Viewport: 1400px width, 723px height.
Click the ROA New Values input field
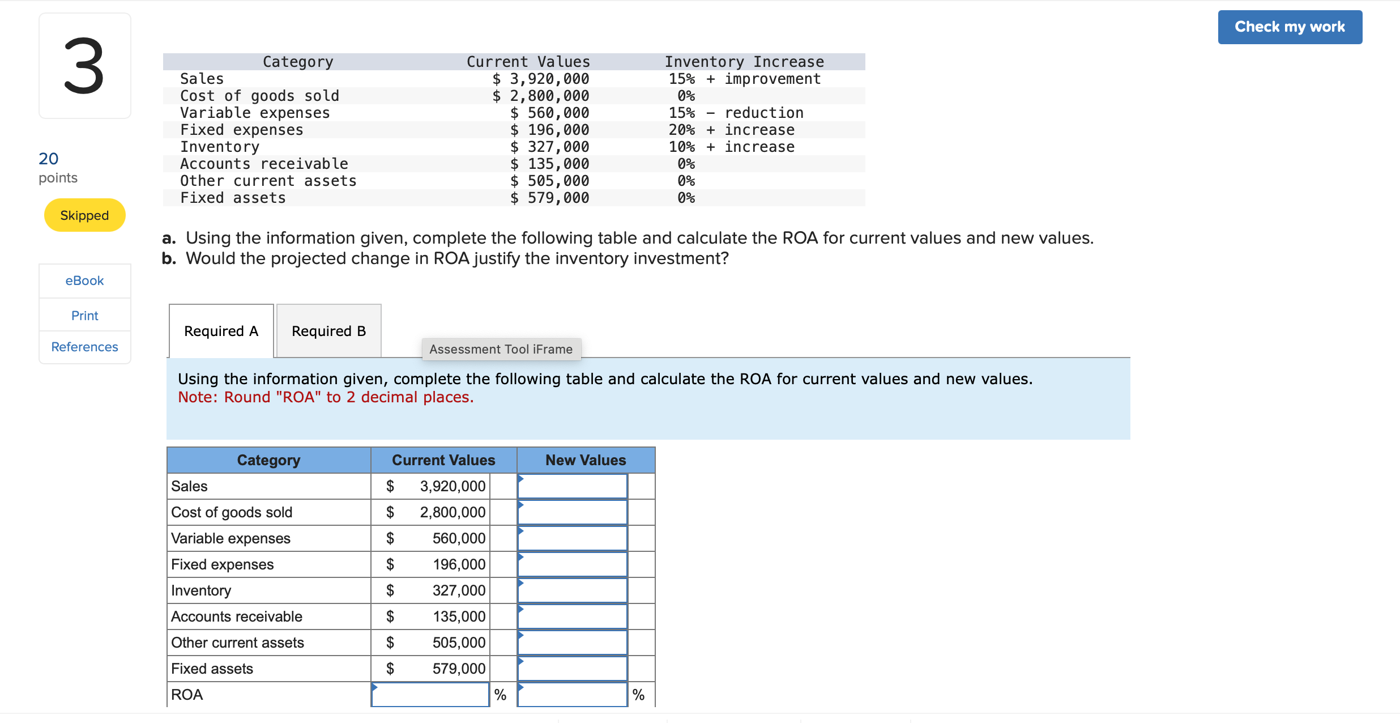(572, 695)
